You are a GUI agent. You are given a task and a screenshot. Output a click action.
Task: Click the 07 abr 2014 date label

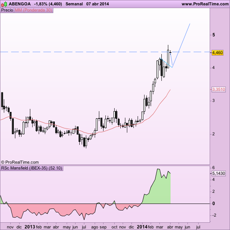point(97,4)
